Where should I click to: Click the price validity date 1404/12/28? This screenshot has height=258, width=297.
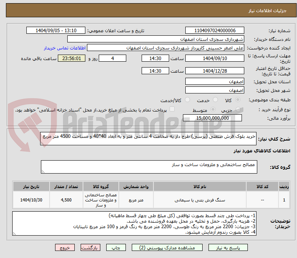pyautogui.click(x=215, y=71)
